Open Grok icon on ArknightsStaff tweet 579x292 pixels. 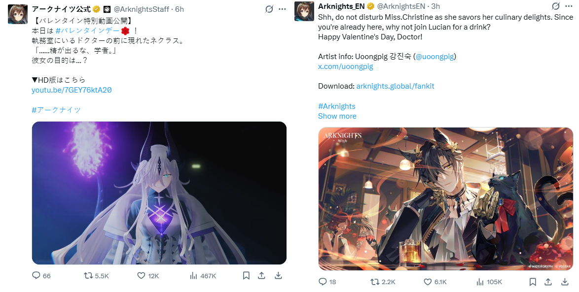269,9
